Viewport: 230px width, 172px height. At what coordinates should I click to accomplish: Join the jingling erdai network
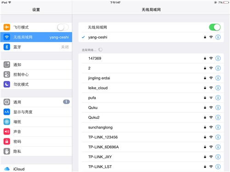tap(151, 78)
